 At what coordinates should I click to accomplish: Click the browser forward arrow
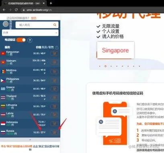(x=10, y=10)
